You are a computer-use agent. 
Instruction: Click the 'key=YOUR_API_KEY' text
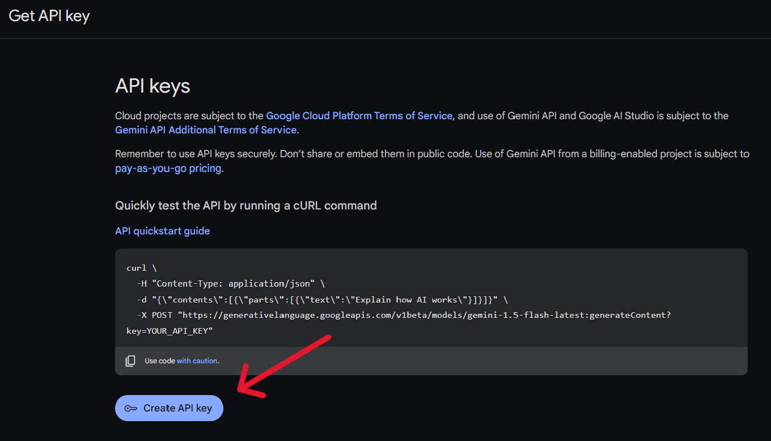170,330
